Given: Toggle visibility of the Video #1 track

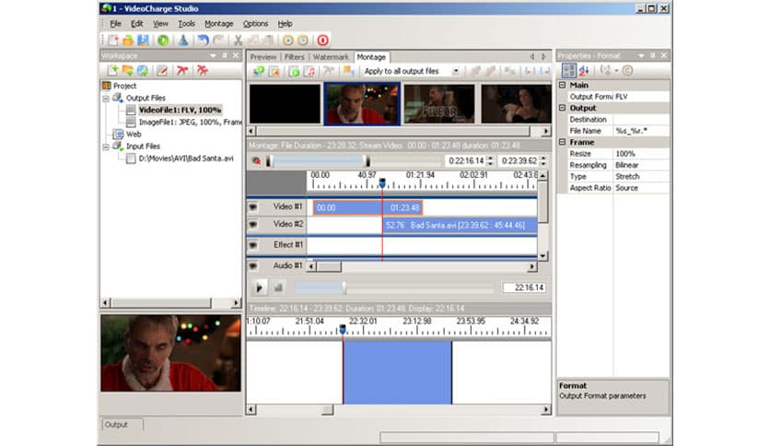Looking at the screenshot, I should point(253,207).
